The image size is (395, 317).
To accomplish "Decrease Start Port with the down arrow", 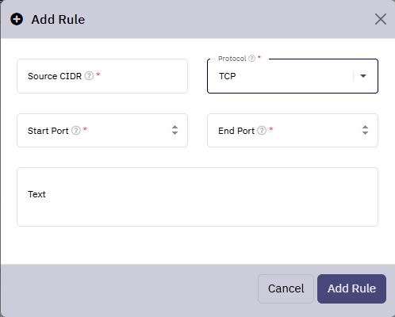I will click(174, 132).
